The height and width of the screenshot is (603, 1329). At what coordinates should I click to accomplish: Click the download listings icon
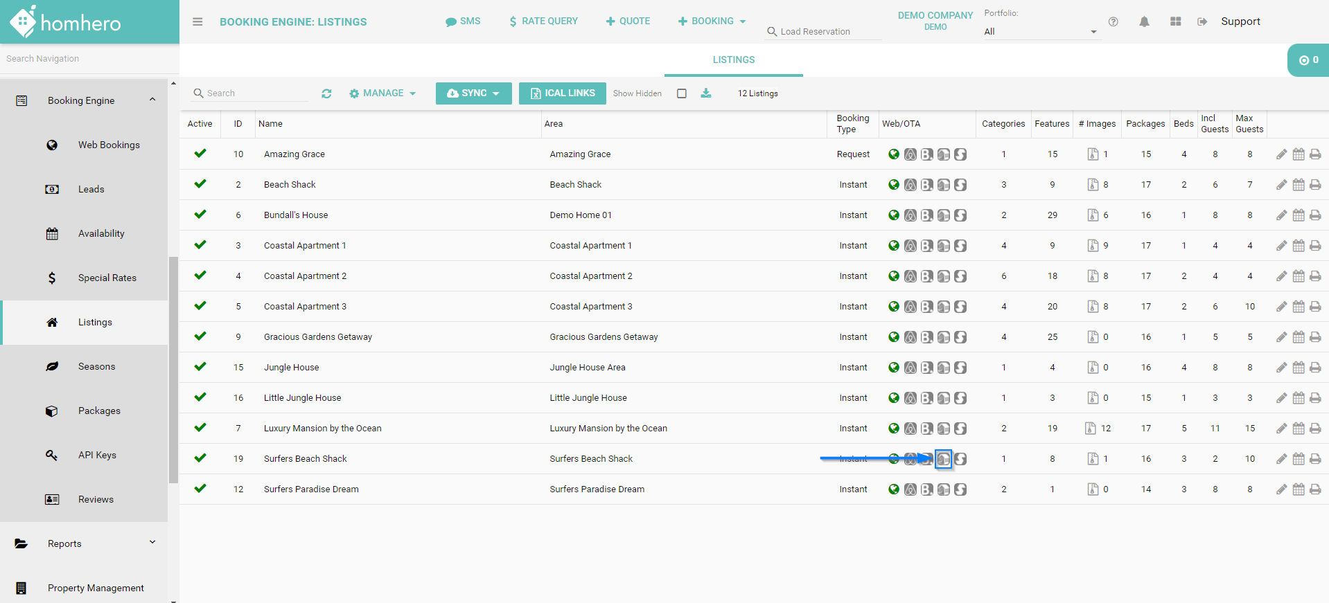click(705, 93)
